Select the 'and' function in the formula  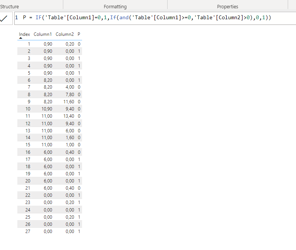124,18
